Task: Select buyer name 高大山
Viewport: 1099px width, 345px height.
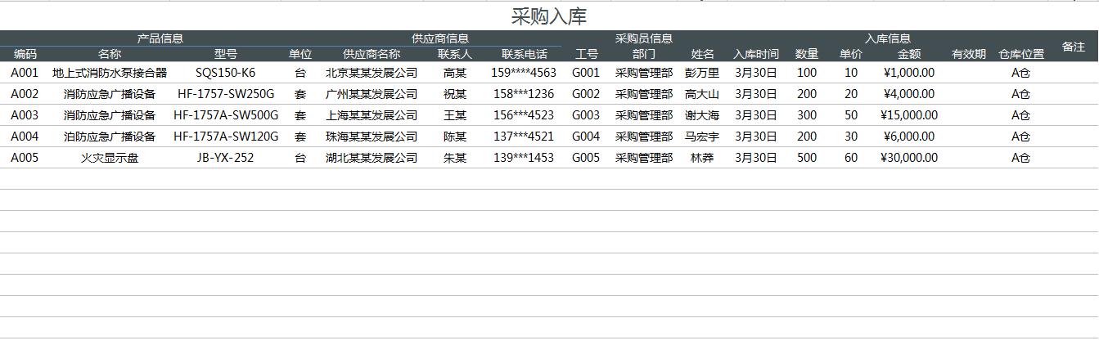Action: [702, 94]
